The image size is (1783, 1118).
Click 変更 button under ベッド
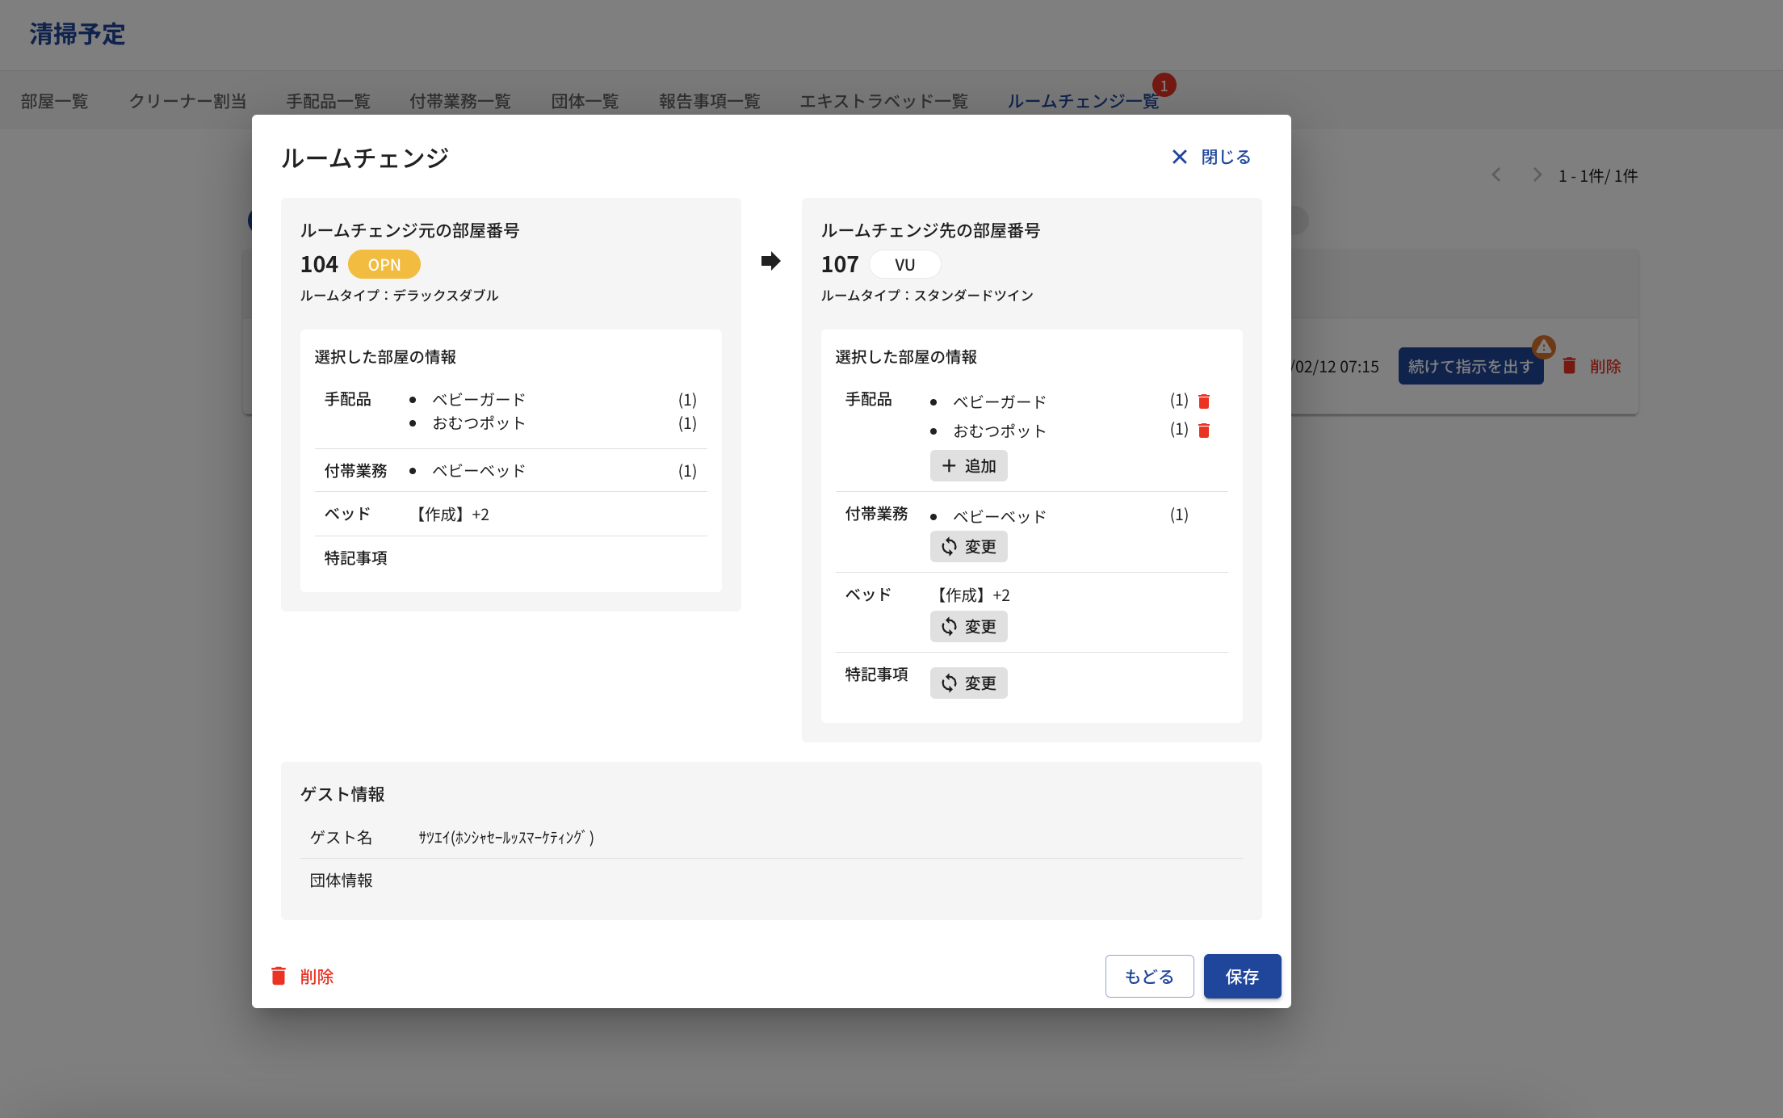point(968,627)
